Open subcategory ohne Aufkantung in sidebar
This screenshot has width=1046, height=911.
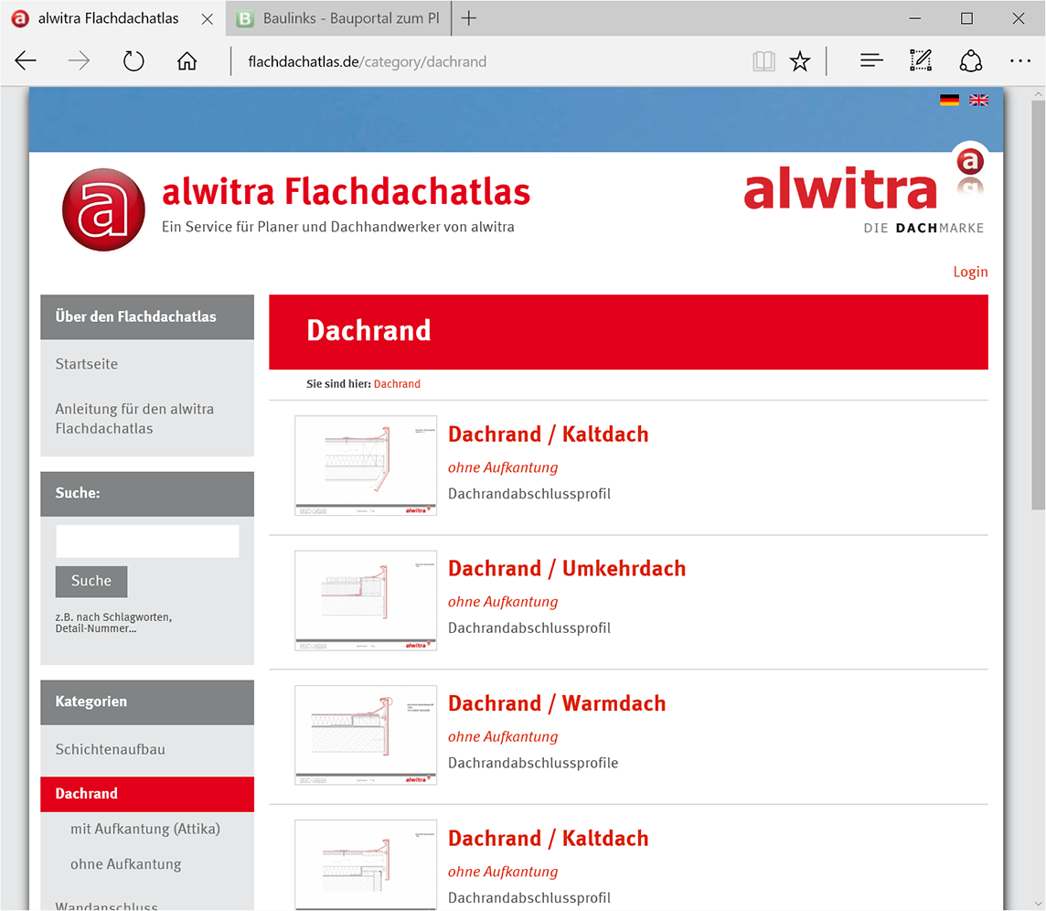tap(126, 863)
